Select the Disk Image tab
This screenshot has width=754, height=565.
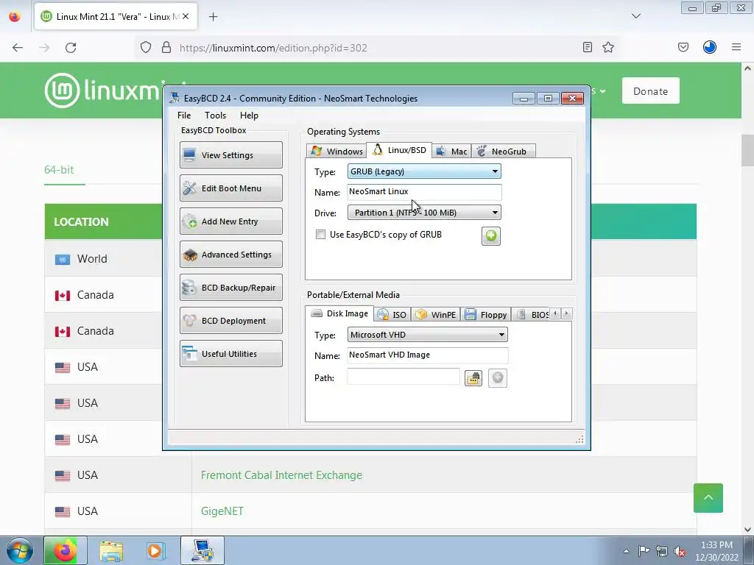click(x=339, y=313)
